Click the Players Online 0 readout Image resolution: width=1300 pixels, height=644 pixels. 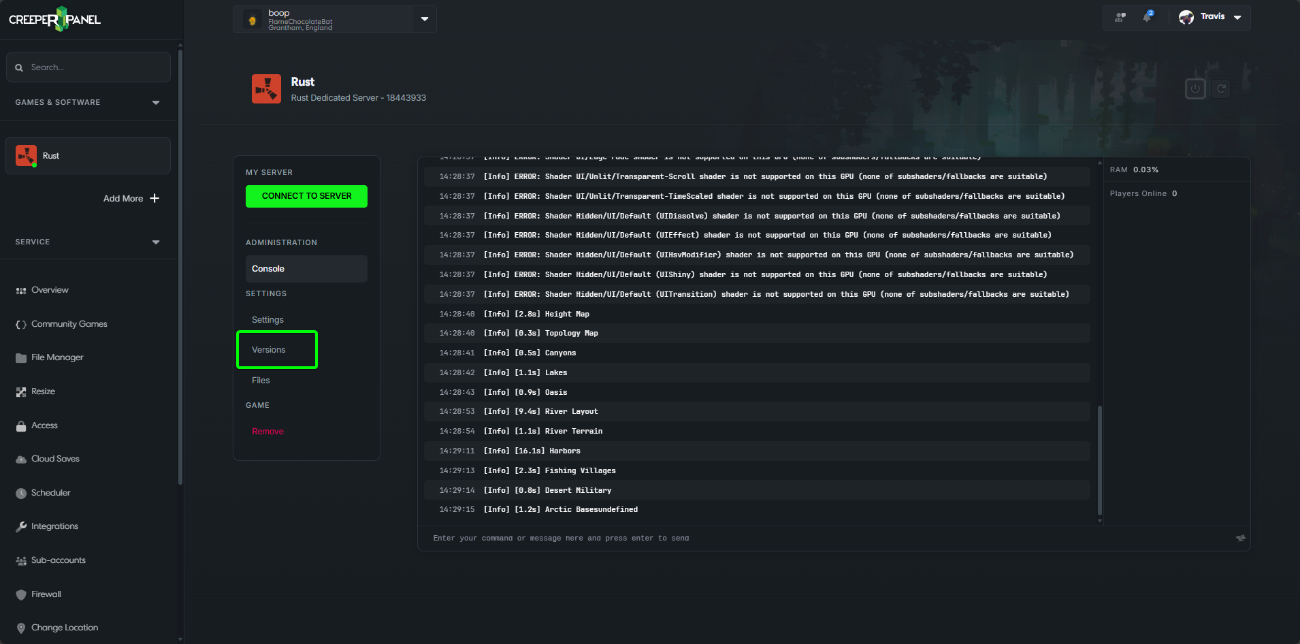click(1143, 194)
